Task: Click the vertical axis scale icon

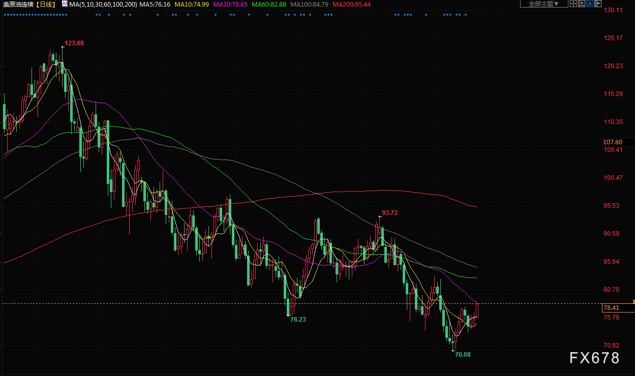Action: coord(582,4)
